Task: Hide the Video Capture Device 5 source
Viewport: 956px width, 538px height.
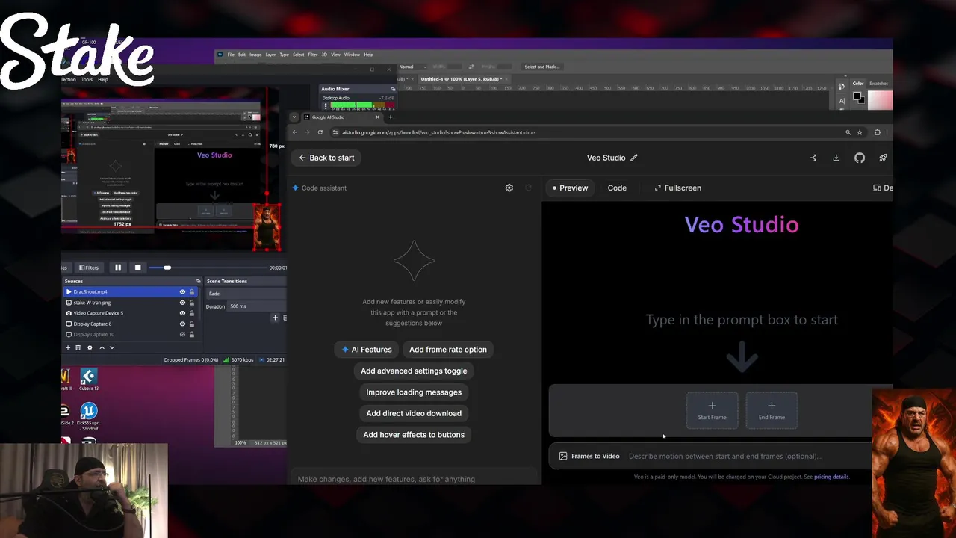Action: pos(182,313)
